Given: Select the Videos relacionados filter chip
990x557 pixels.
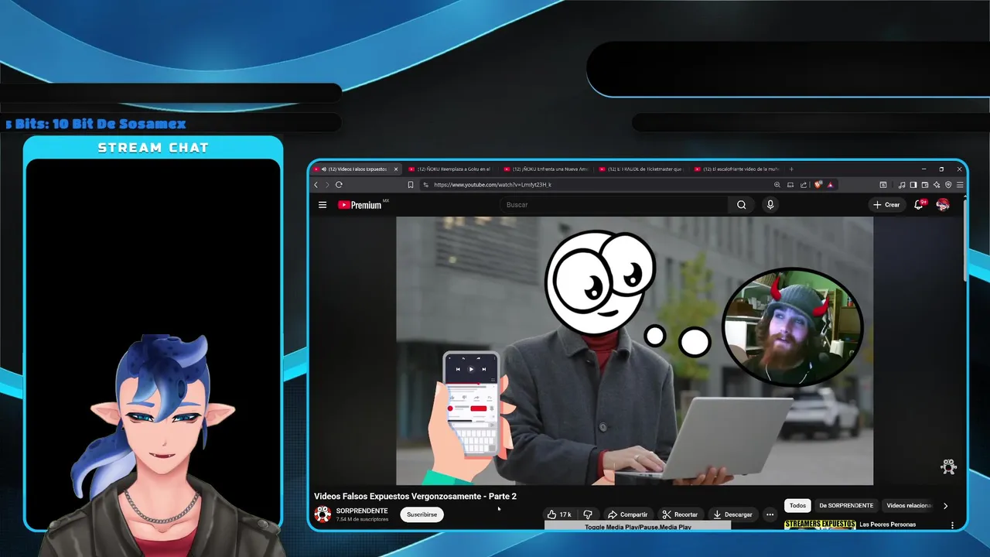Looking at the screenshot, I should click(x=909, y=505).
